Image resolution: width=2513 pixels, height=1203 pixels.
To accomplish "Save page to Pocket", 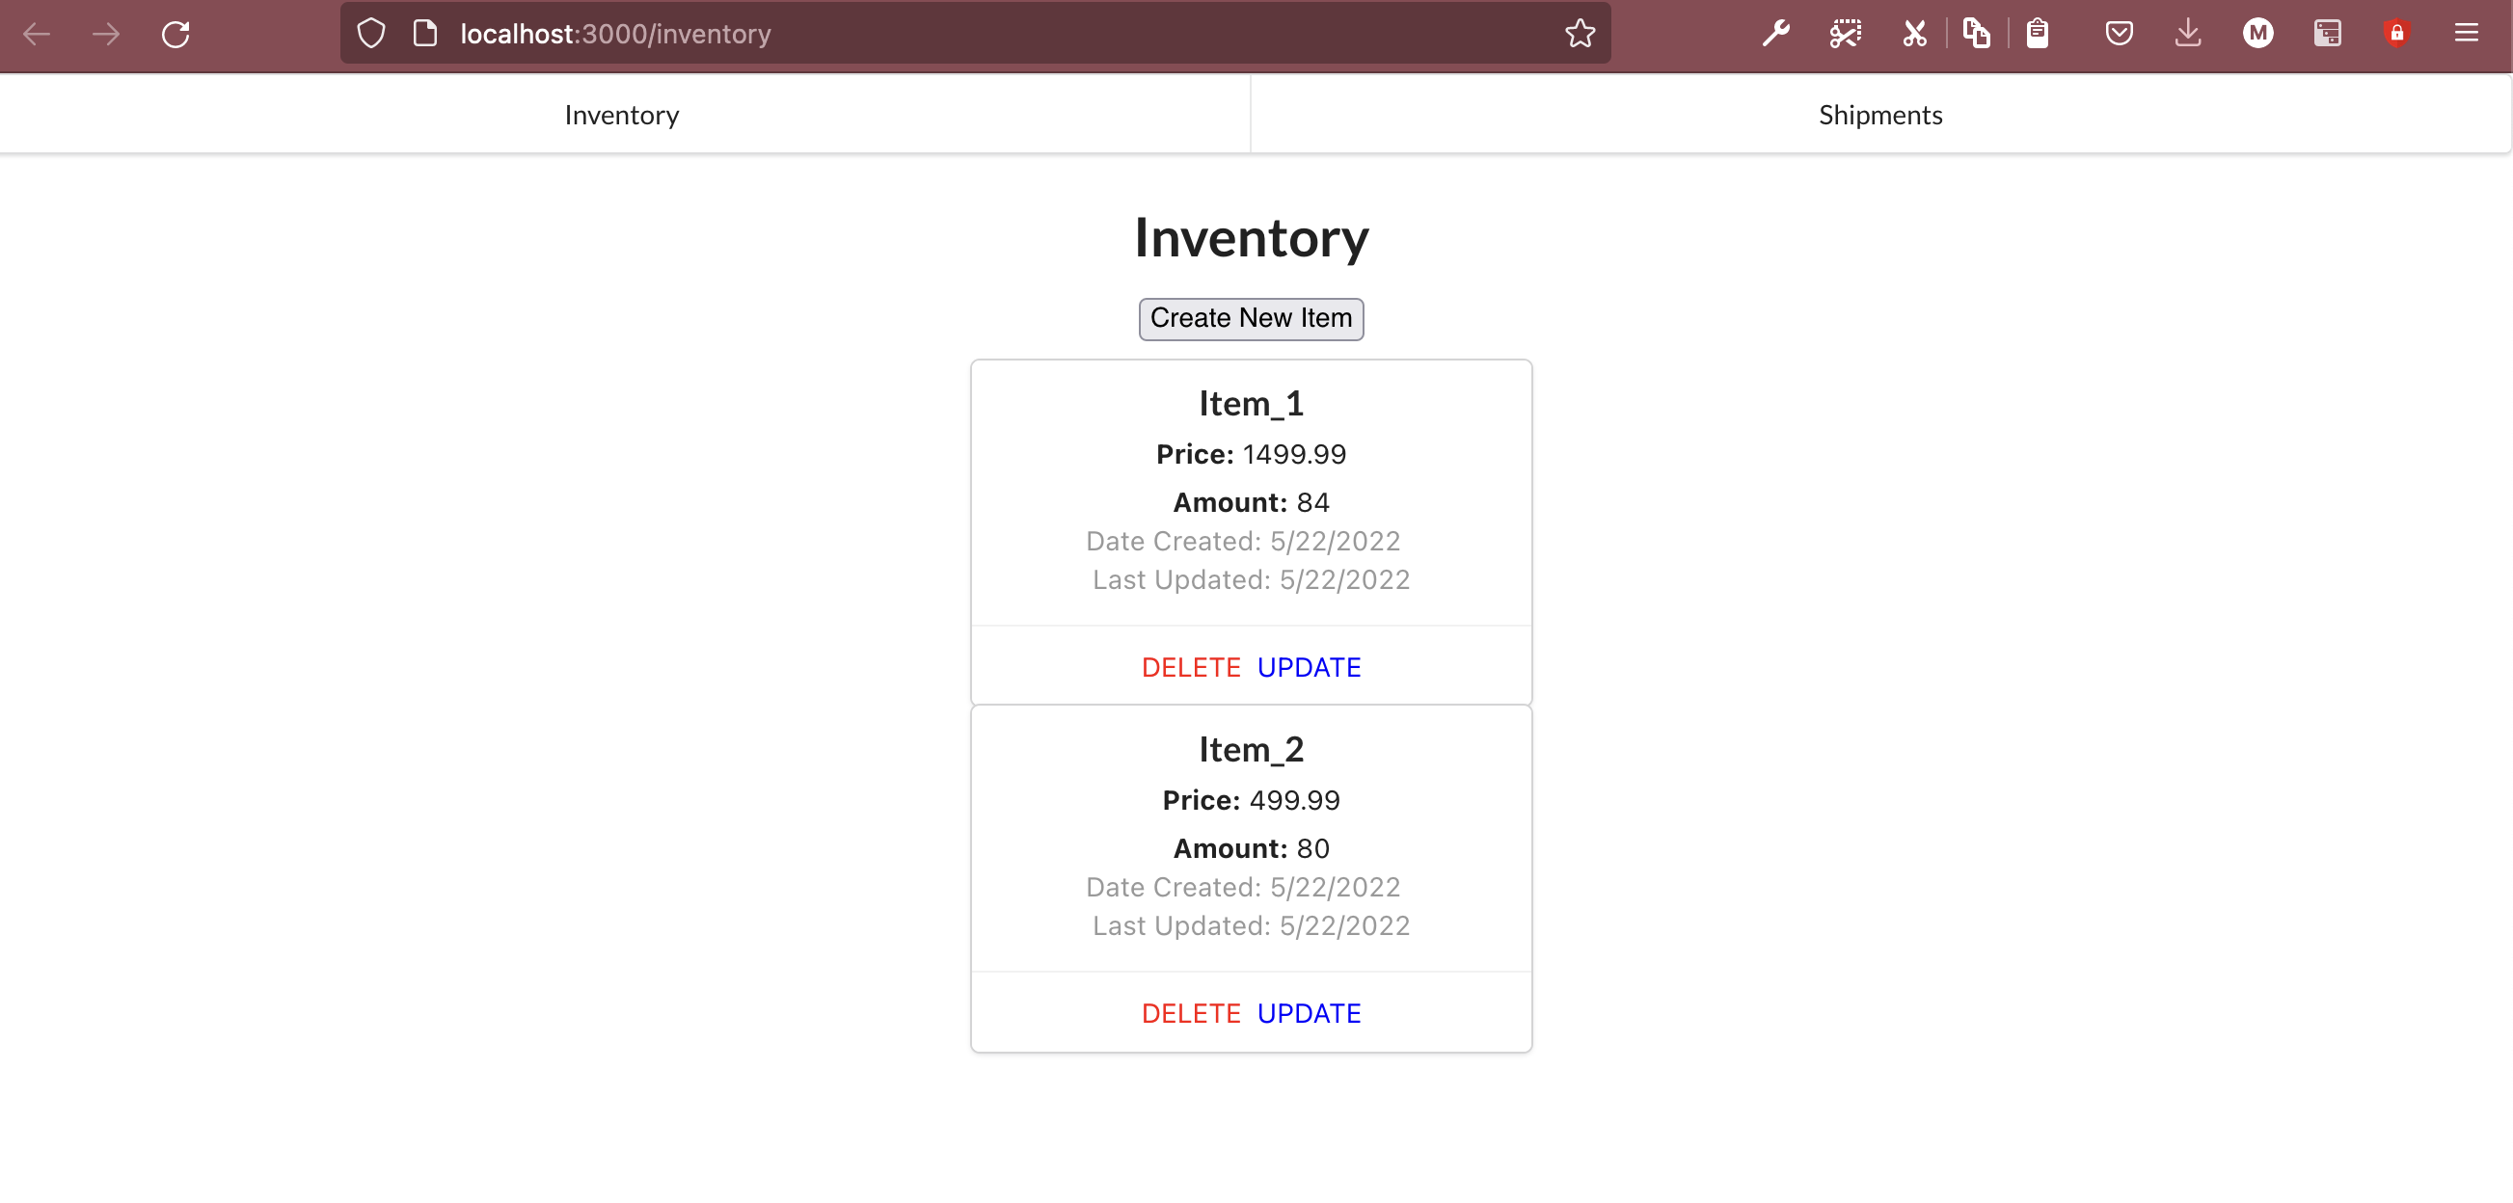I will click(2119, 33).
